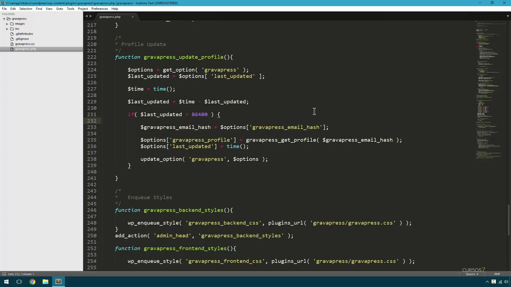Open the tab list dropdown arrow

(508, 16)
